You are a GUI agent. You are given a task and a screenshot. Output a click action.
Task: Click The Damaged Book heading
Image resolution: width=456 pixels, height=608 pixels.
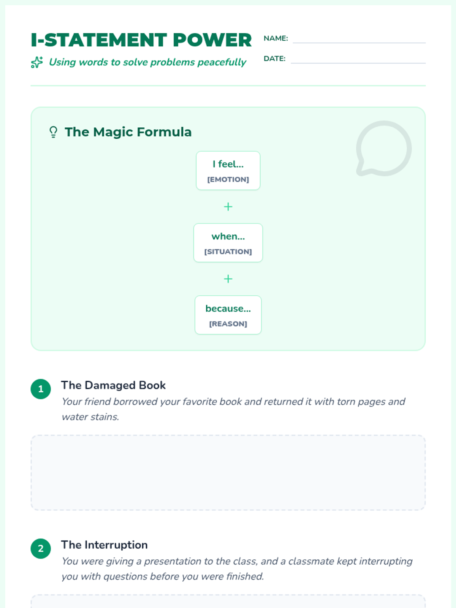click(113, 385)
